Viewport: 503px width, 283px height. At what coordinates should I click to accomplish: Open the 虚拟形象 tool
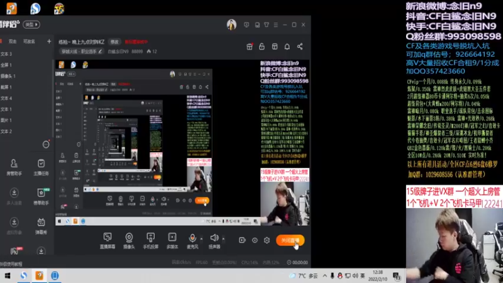click(x=14, y=226)
